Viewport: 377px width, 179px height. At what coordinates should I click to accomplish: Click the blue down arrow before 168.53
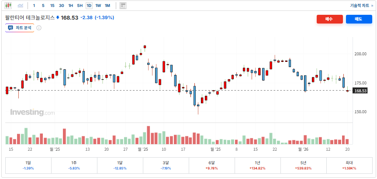pos(58,17)
